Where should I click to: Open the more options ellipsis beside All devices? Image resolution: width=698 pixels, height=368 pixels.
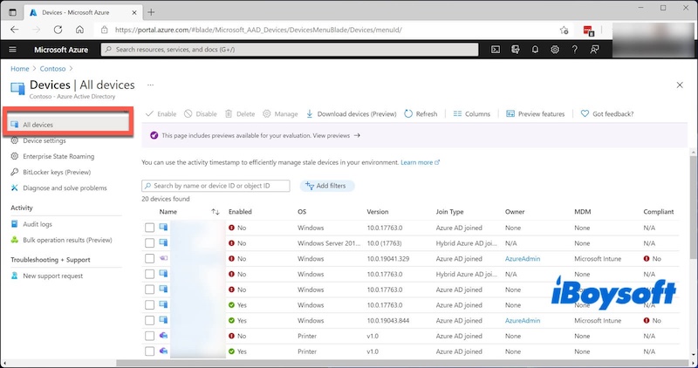click(x=150, y=85)
